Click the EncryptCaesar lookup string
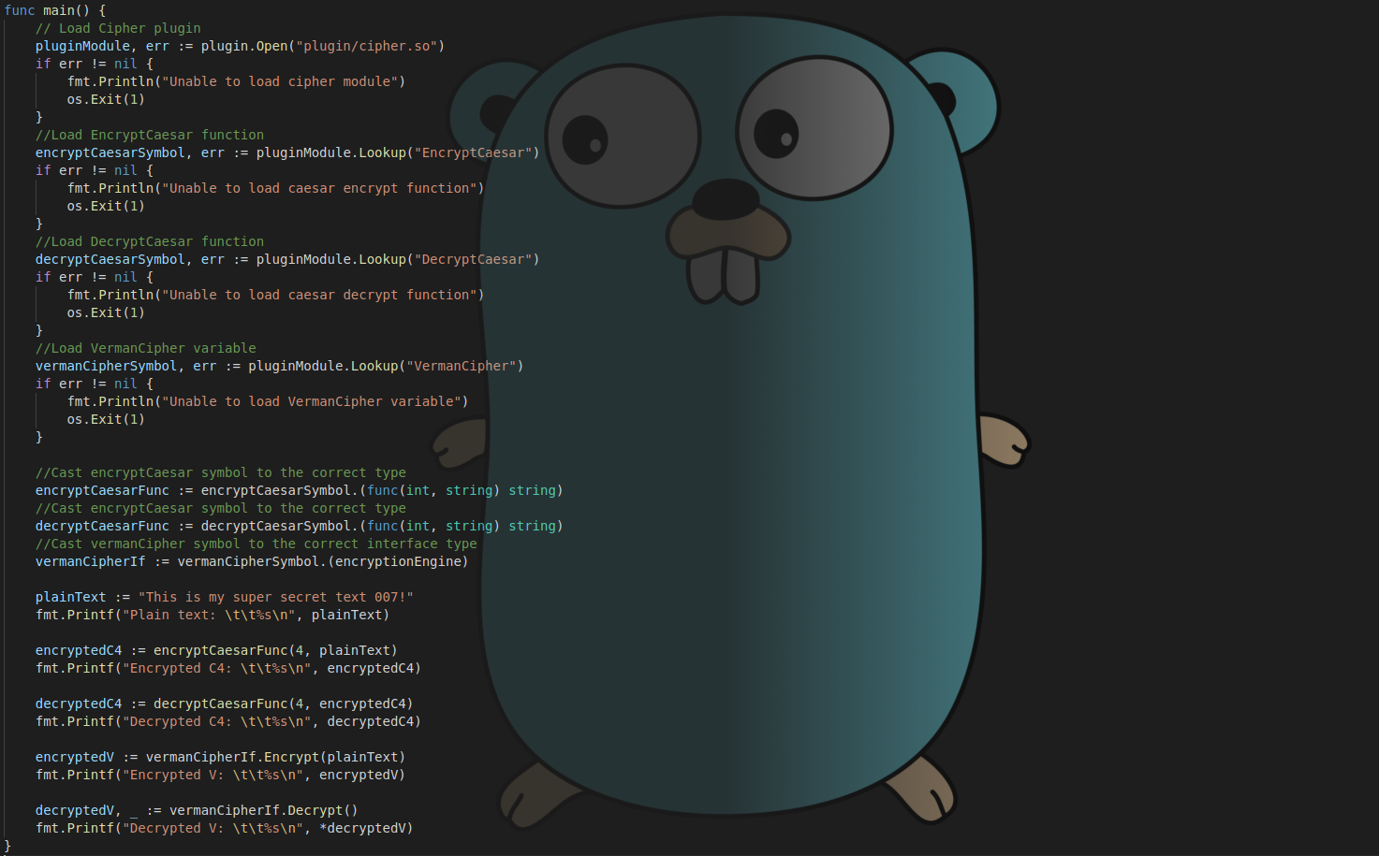1379x856 pixels. 476,152
